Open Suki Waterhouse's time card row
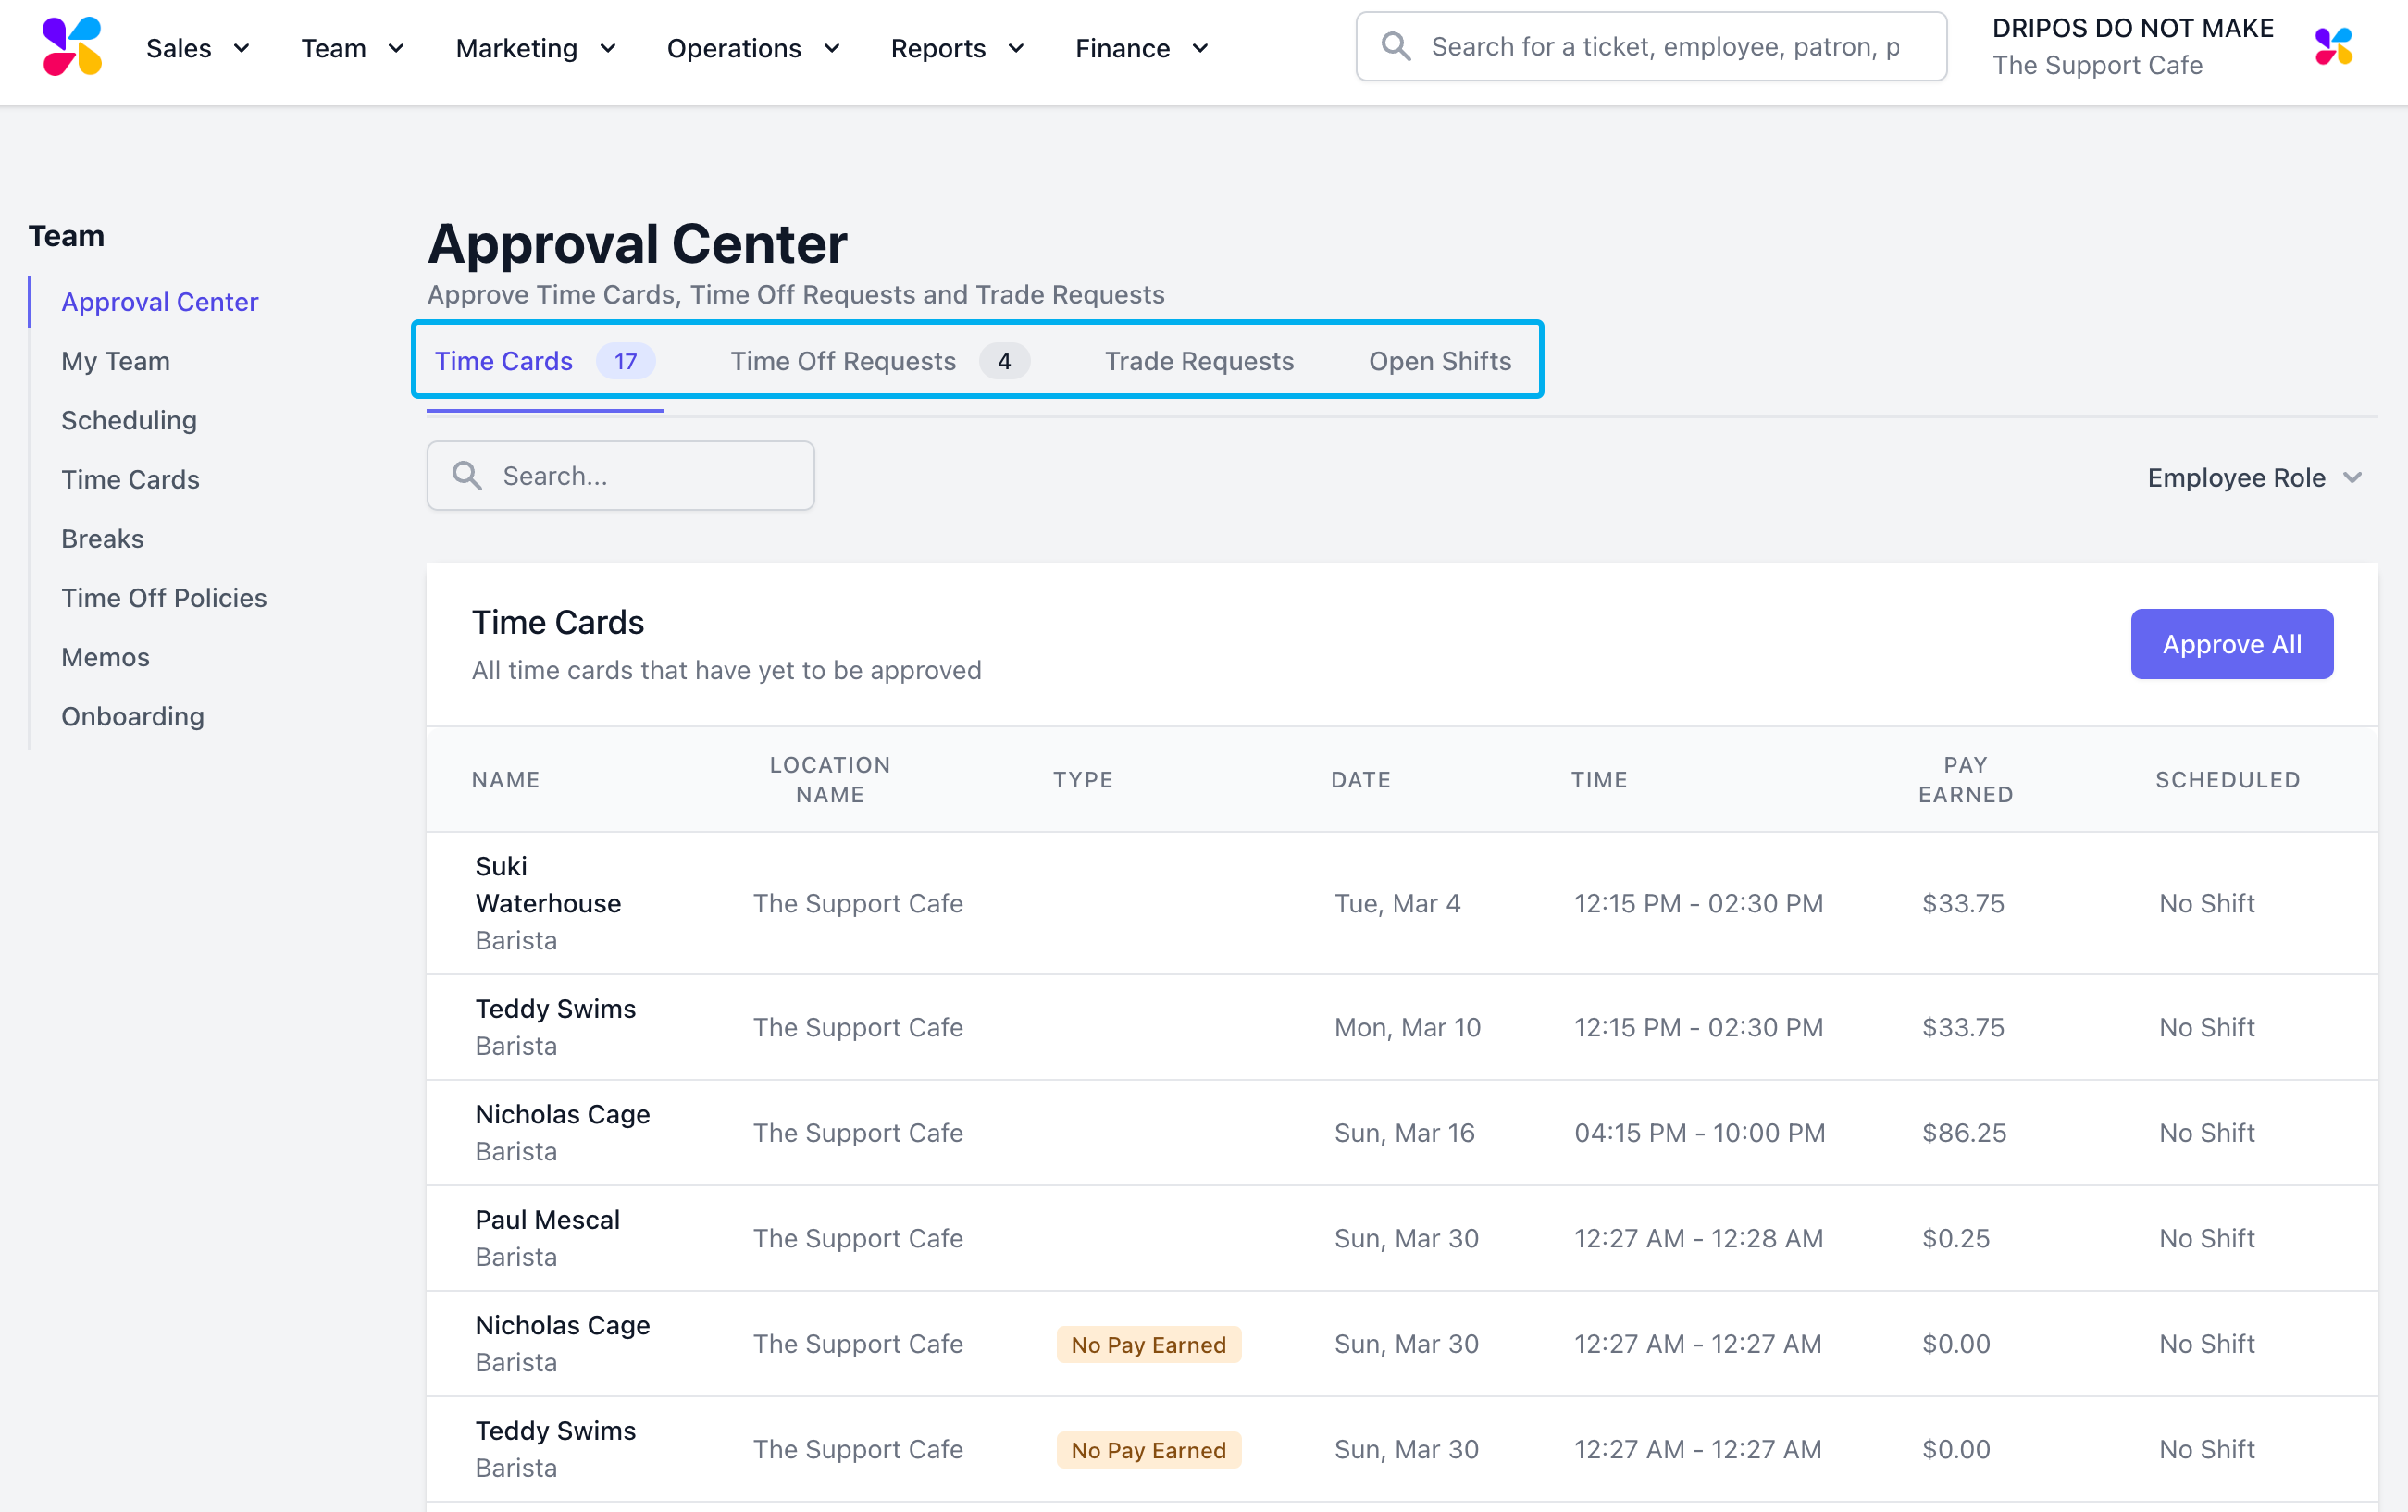Image resolution: width=2408 pixels, height=1512 pixels. [548, 903]
